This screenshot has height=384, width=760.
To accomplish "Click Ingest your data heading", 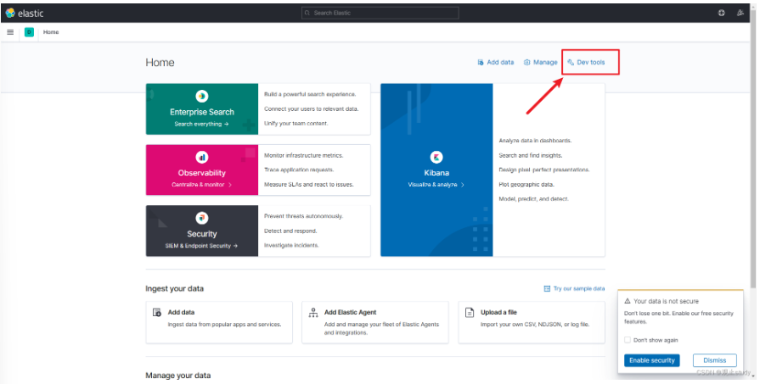I will [x=174, y=289].
